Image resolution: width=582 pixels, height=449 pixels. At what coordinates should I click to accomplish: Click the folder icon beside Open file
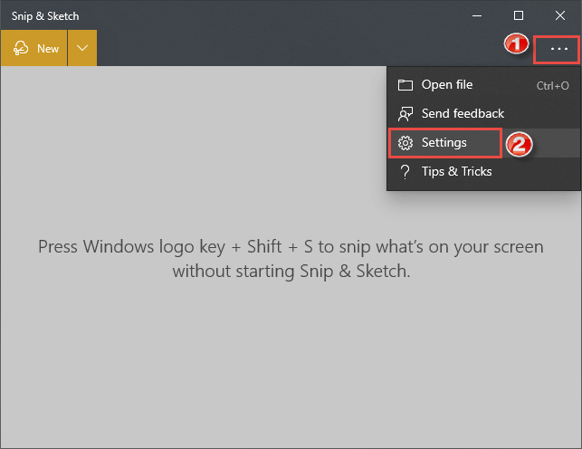405,85
